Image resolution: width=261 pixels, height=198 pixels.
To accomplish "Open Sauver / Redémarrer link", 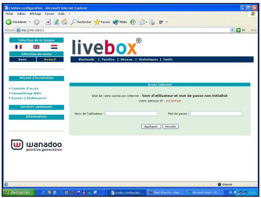I will click(x=29, y=98).
